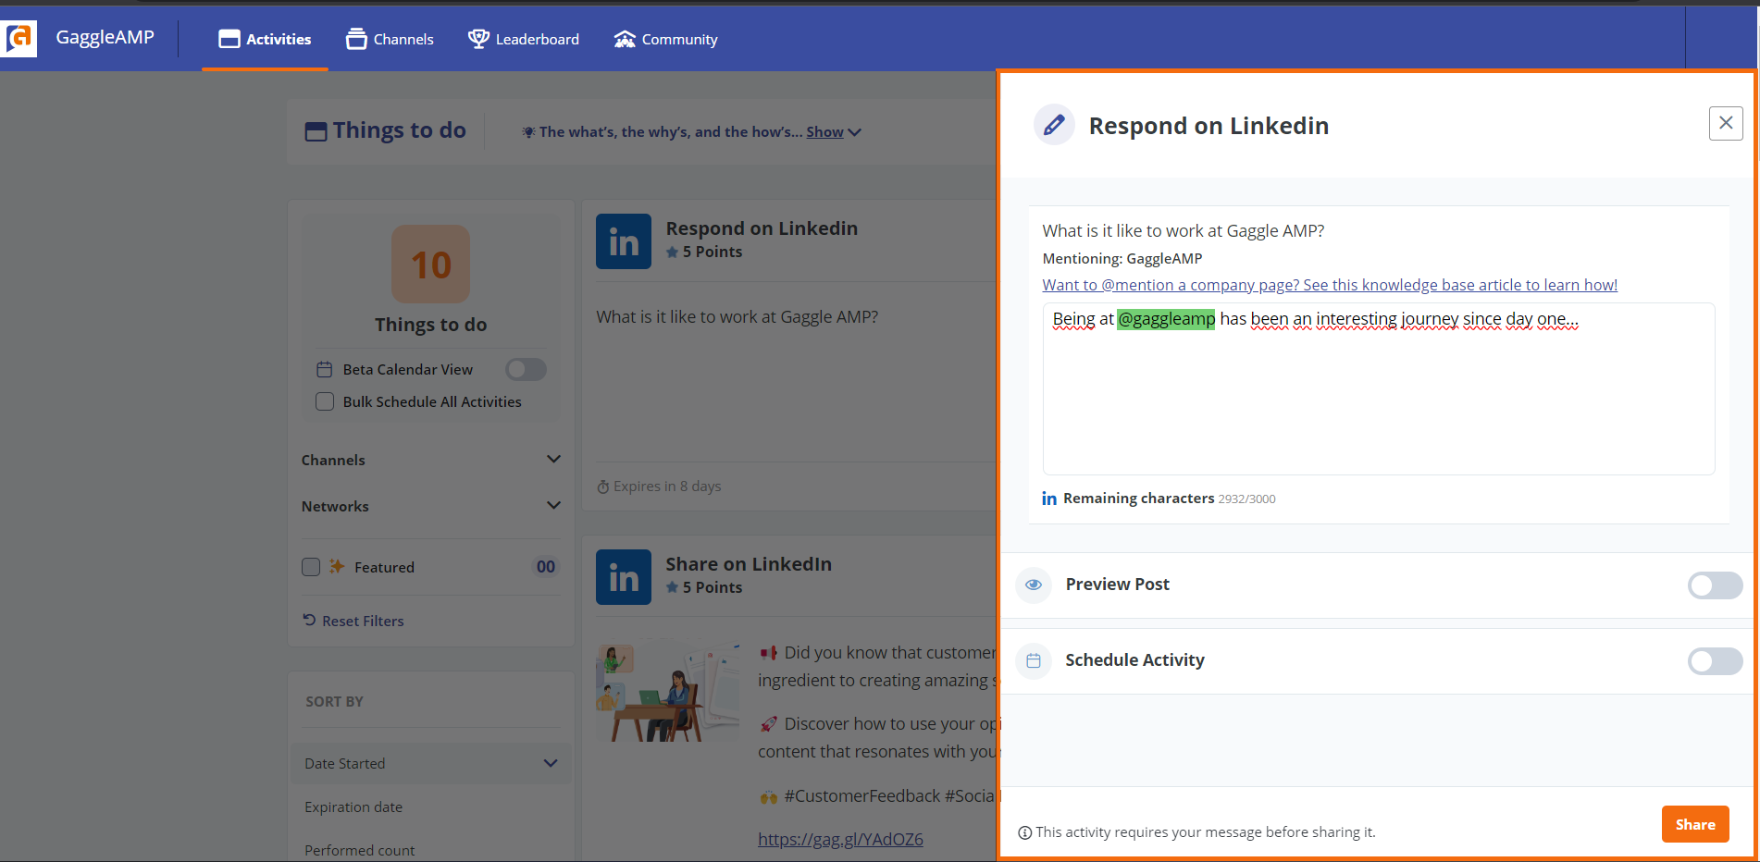
Task: Click the eye icon next to Preview Post
Action: (x=1034, y=585)
